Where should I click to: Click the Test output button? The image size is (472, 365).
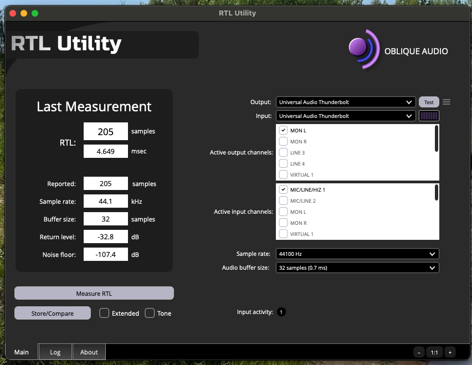pyautogui.click(x=429, y=102)
